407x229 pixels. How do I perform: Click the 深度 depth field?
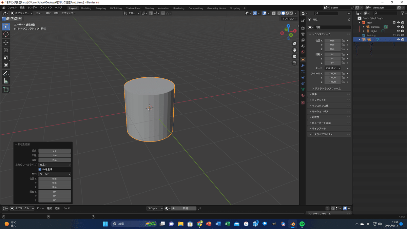tap(55, 160)
